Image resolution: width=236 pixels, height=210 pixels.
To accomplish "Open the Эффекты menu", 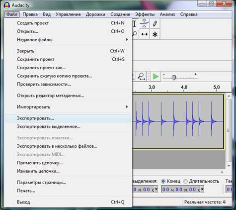I will (145, 14).
